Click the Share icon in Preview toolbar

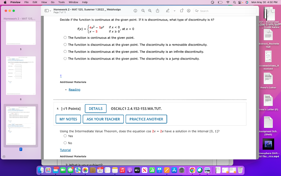pos(158,11)
